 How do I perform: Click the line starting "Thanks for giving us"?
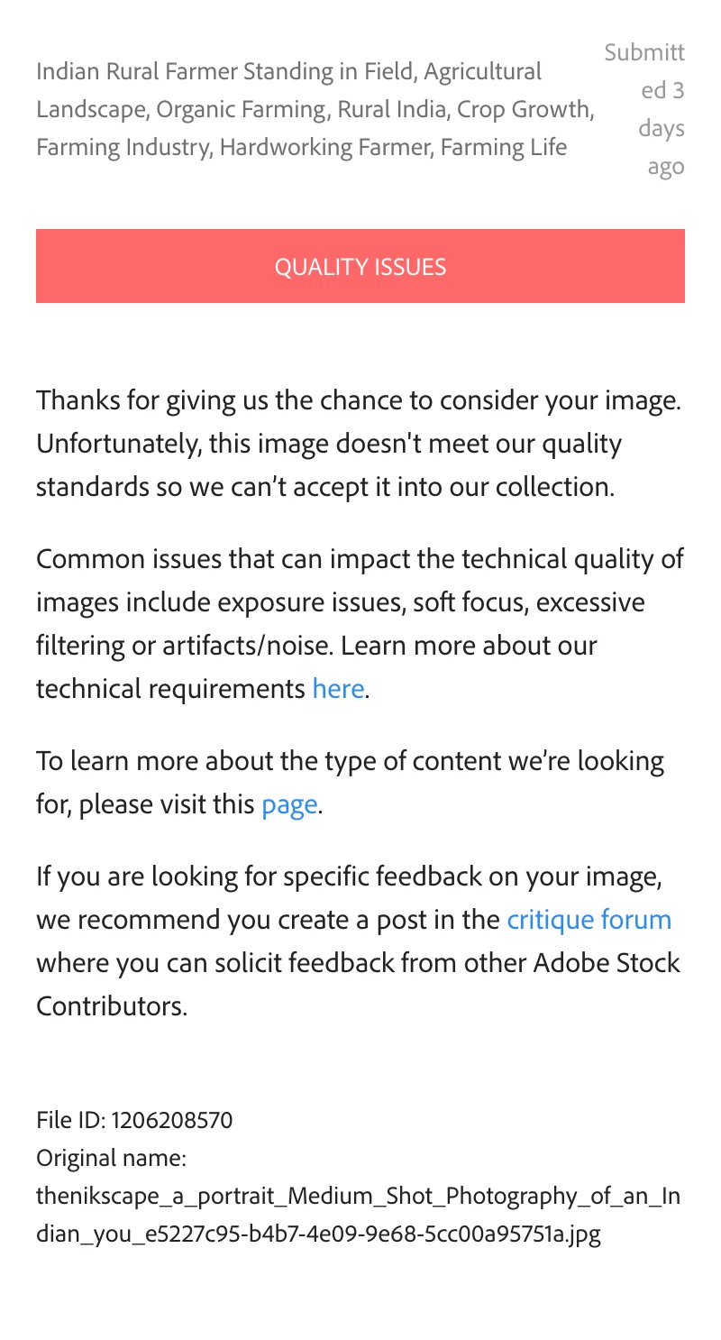click(x=358, y=400)
